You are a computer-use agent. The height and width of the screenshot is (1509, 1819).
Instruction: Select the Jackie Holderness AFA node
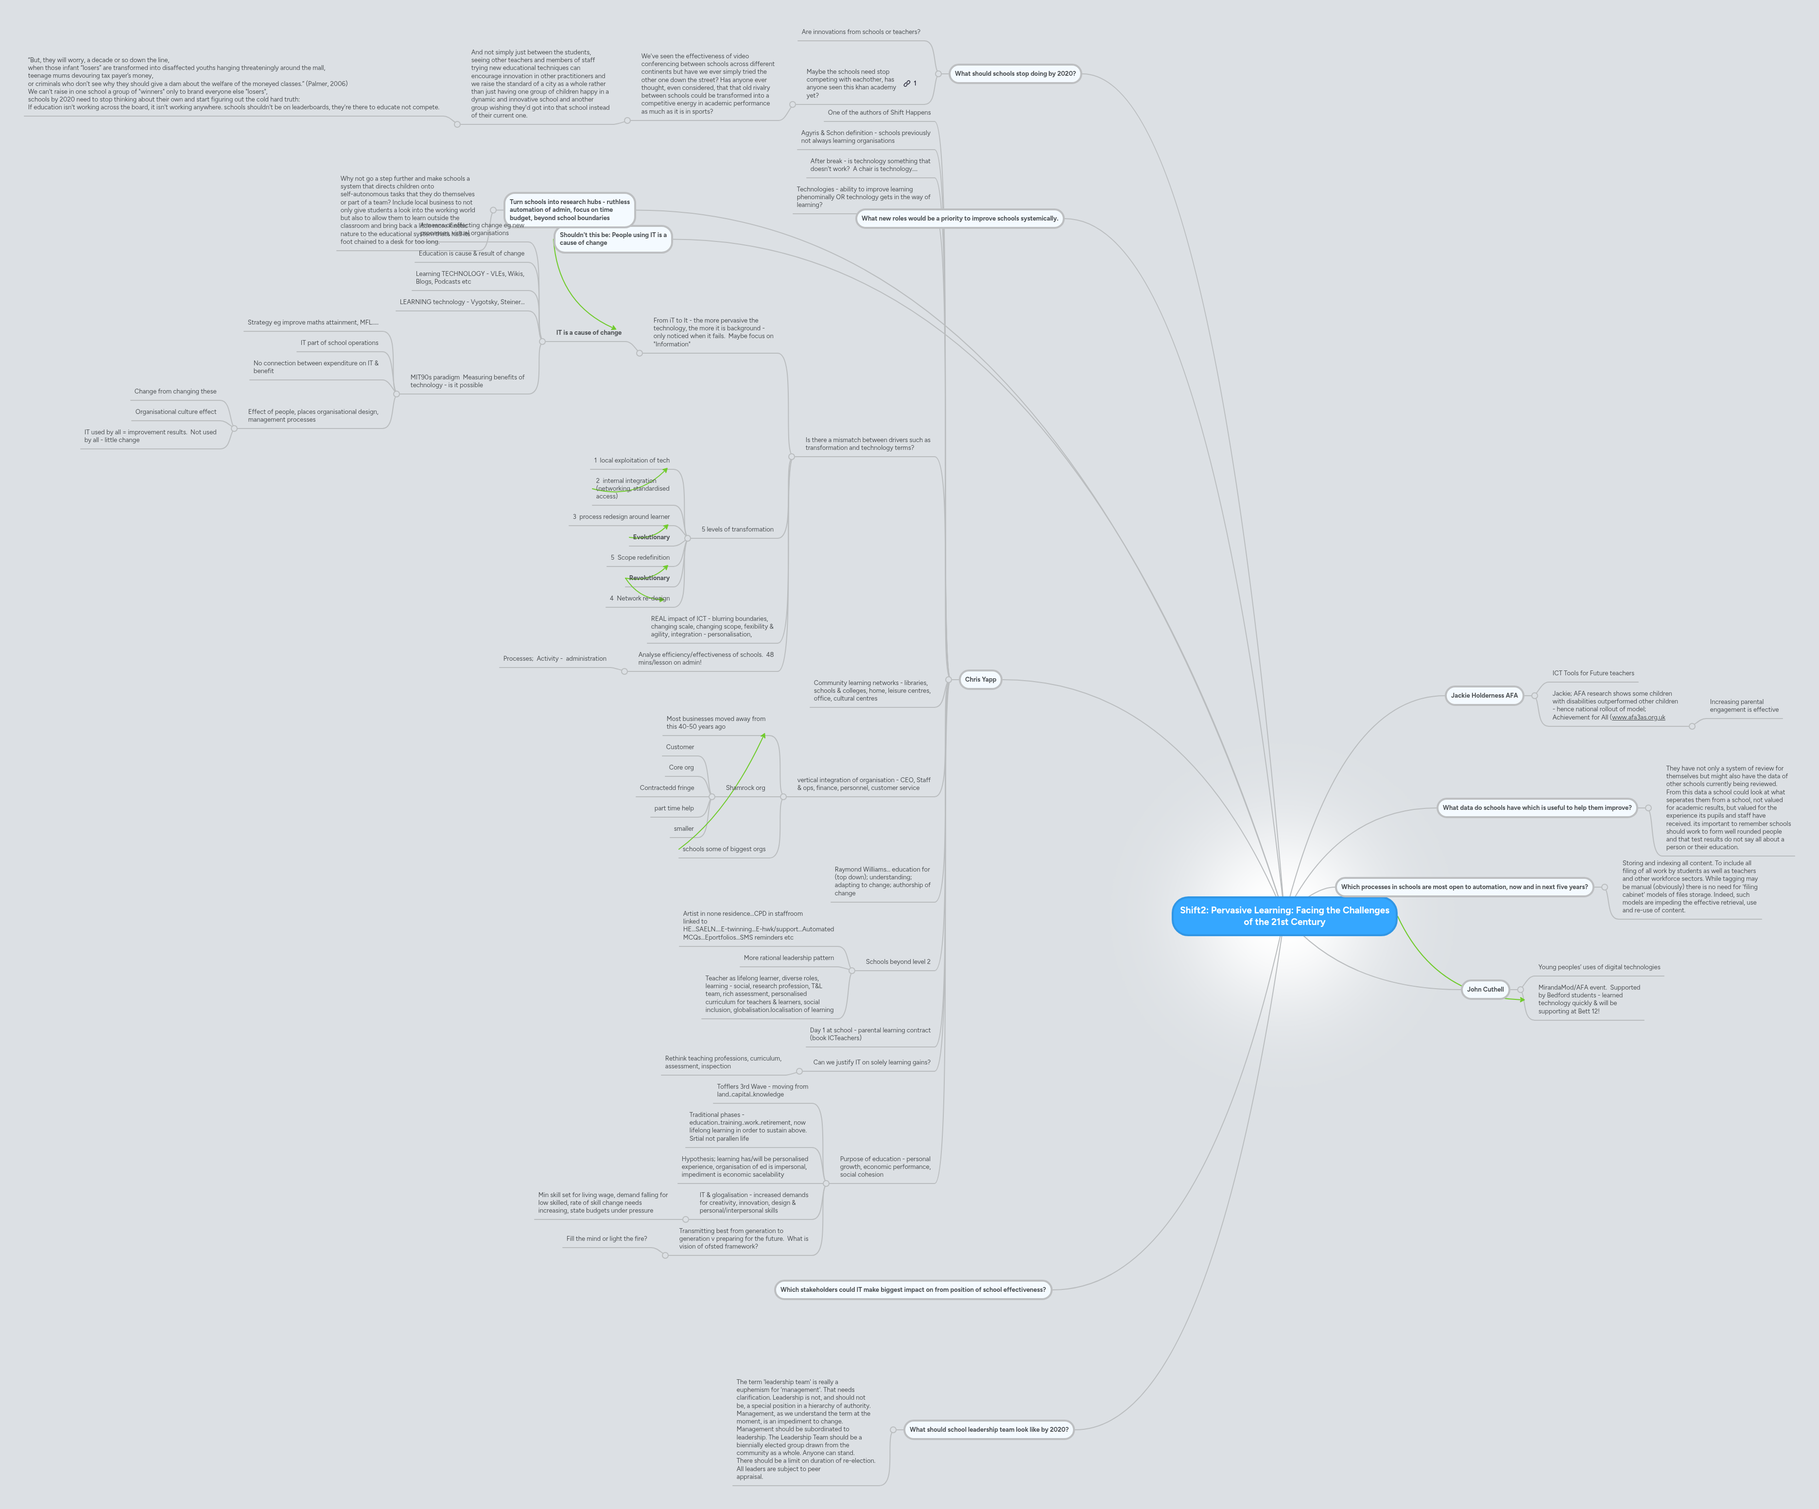(1485, 695)
